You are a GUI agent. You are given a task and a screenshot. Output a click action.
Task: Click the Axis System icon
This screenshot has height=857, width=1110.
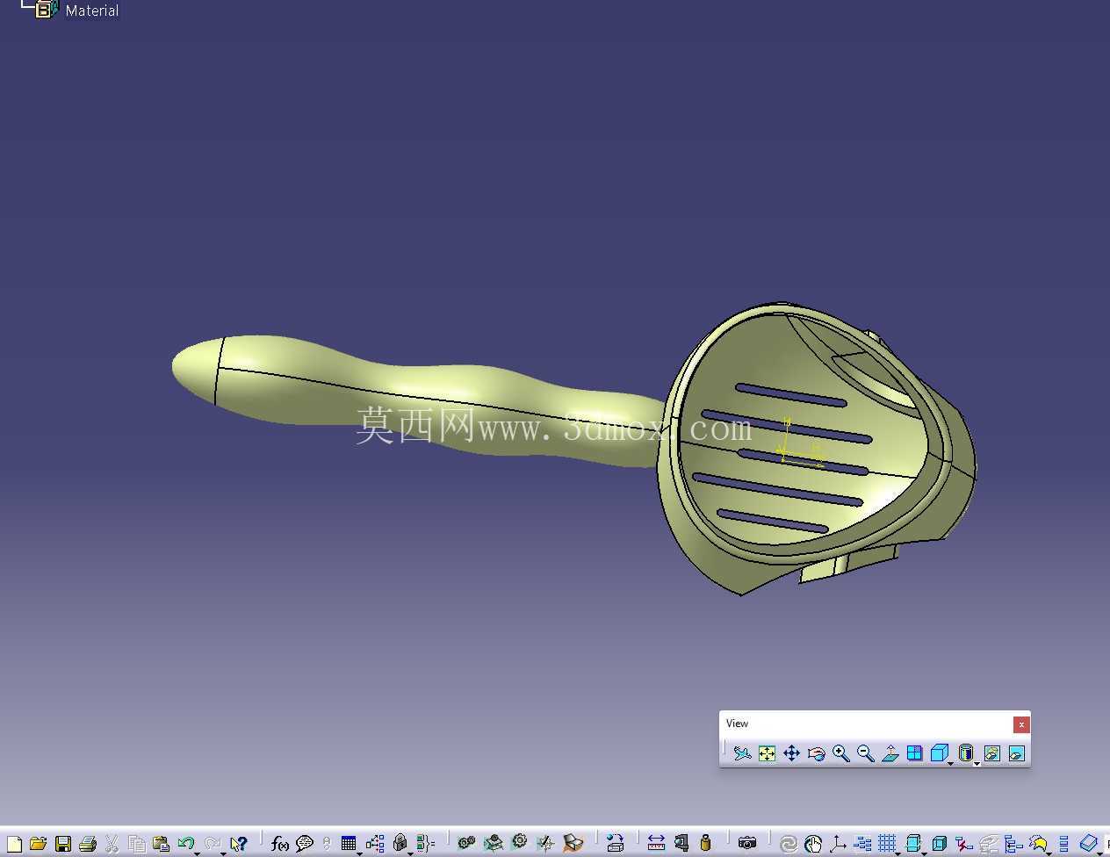coord(837,844)
